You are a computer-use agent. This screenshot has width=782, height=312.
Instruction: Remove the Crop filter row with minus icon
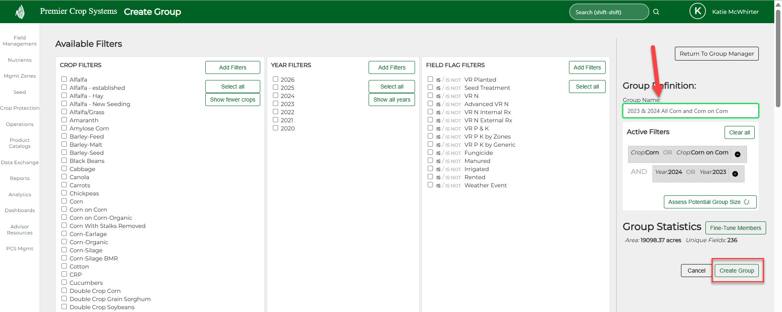[x=738, y=154]
